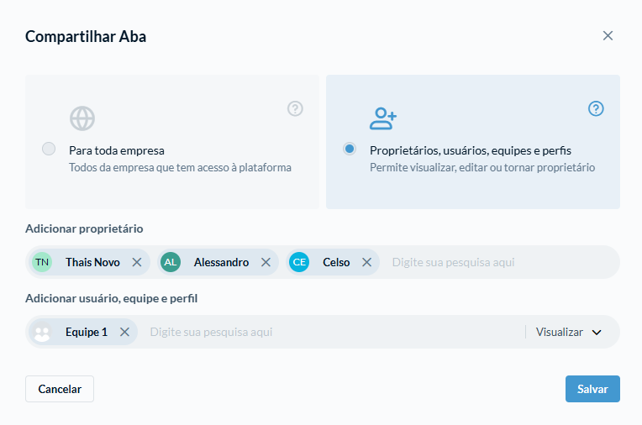Viewport: 642px width, 425px height.
Task: Close the Compartilhar Aba dialog
Action: [x=608, y=35]
